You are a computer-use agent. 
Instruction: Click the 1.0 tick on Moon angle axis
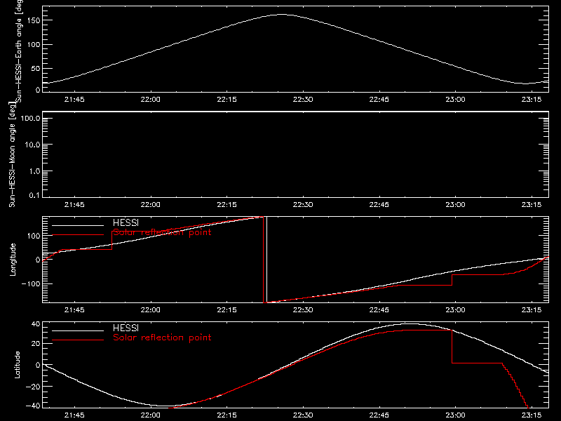click(34, 171)
